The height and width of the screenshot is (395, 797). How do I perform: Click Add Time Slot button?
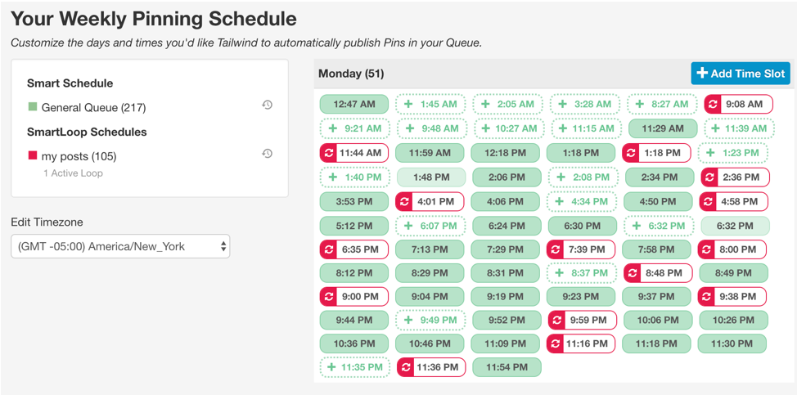click(741, 73)
